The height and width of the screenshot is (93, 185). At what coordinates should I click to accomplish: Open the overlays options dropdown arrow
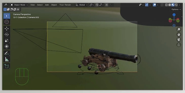158,5
